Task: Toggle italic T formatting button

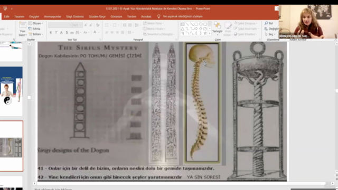Action: click(56, 33)
